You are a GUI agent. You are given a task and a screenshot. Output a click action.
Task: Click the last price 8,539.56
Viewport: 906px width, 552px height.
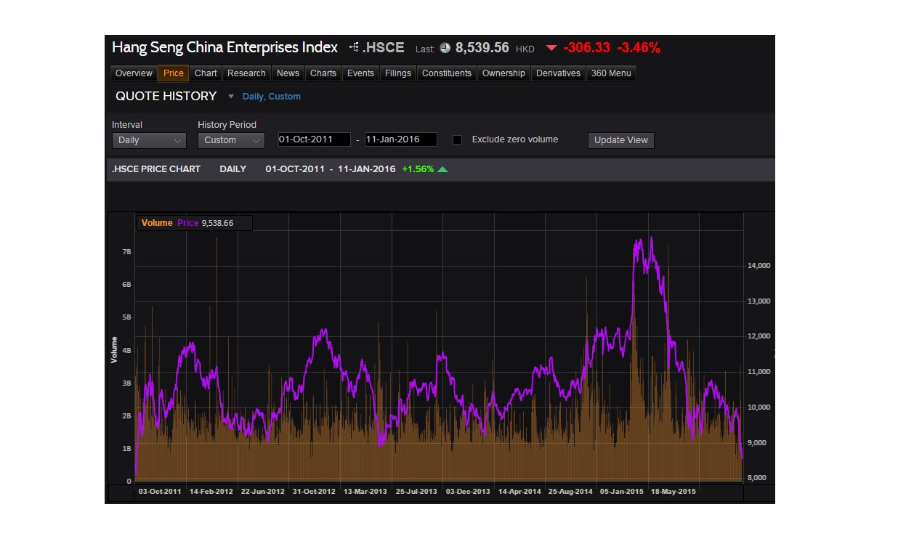[x=482, y=48]
